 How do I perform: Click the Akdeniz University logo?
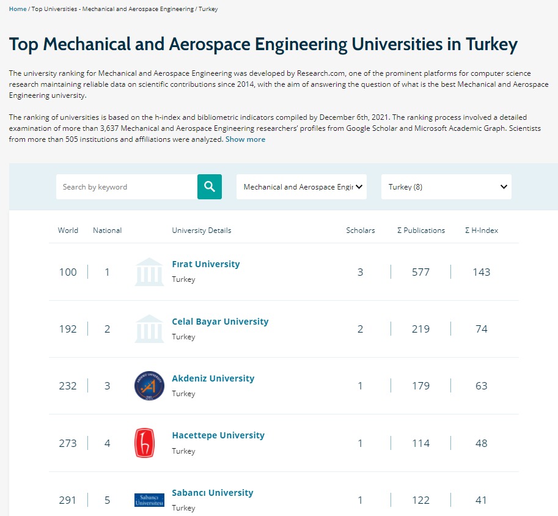coord(149,386)
